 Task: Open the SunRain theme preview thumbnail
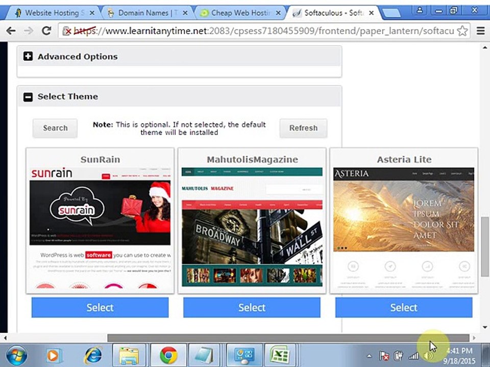point(100,228)
